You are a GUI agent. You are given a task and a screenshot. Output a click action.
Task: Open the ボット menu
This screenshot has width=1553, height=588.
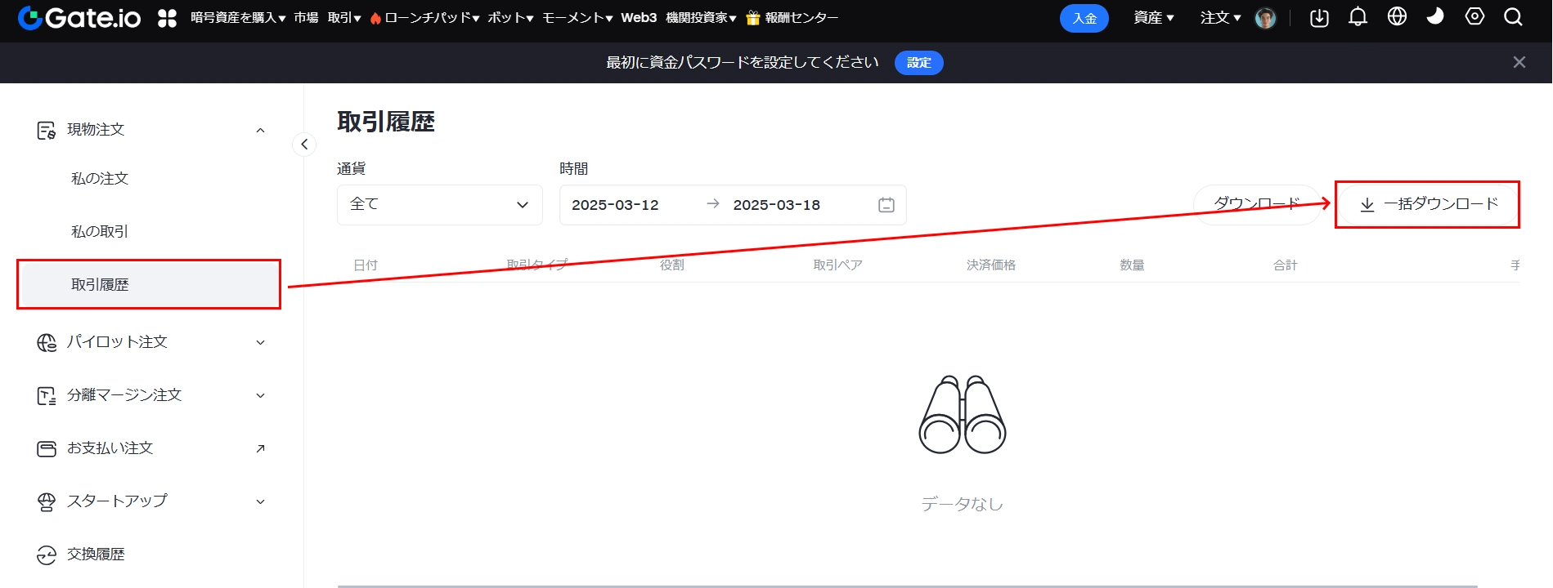click(510, 17)
